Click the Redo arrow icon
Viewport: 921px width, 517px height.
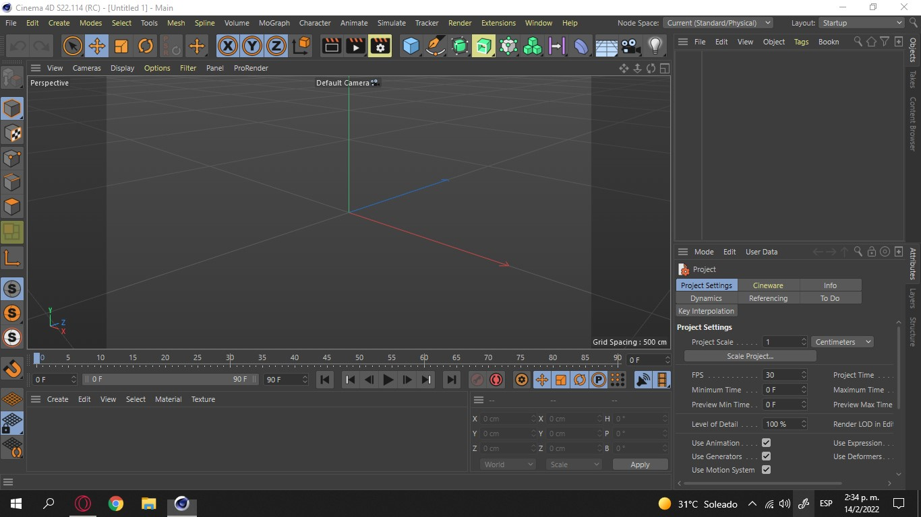coord(41,46)
